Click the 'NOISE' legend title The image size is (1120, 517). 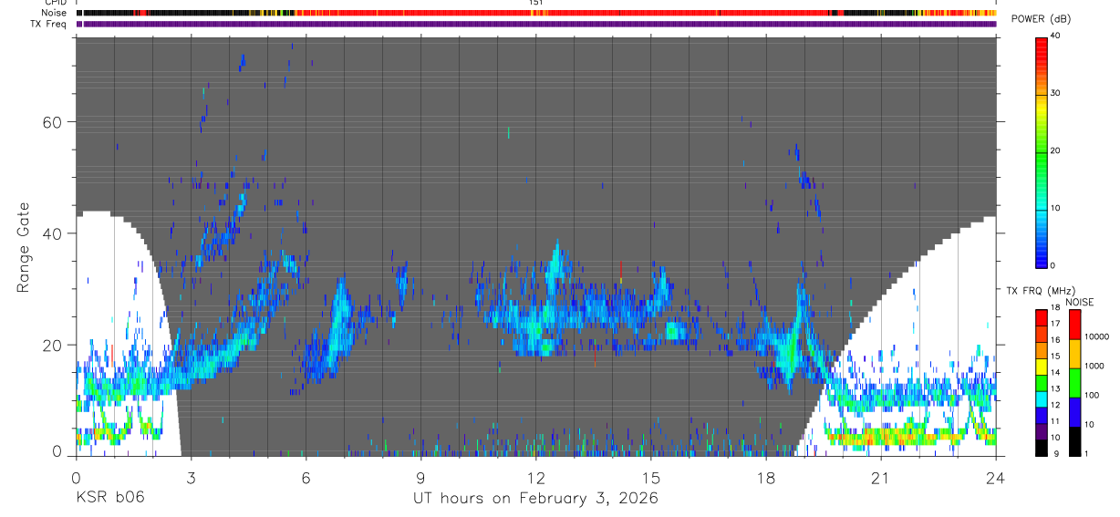pyautogui.click(x=1079, y=302)
